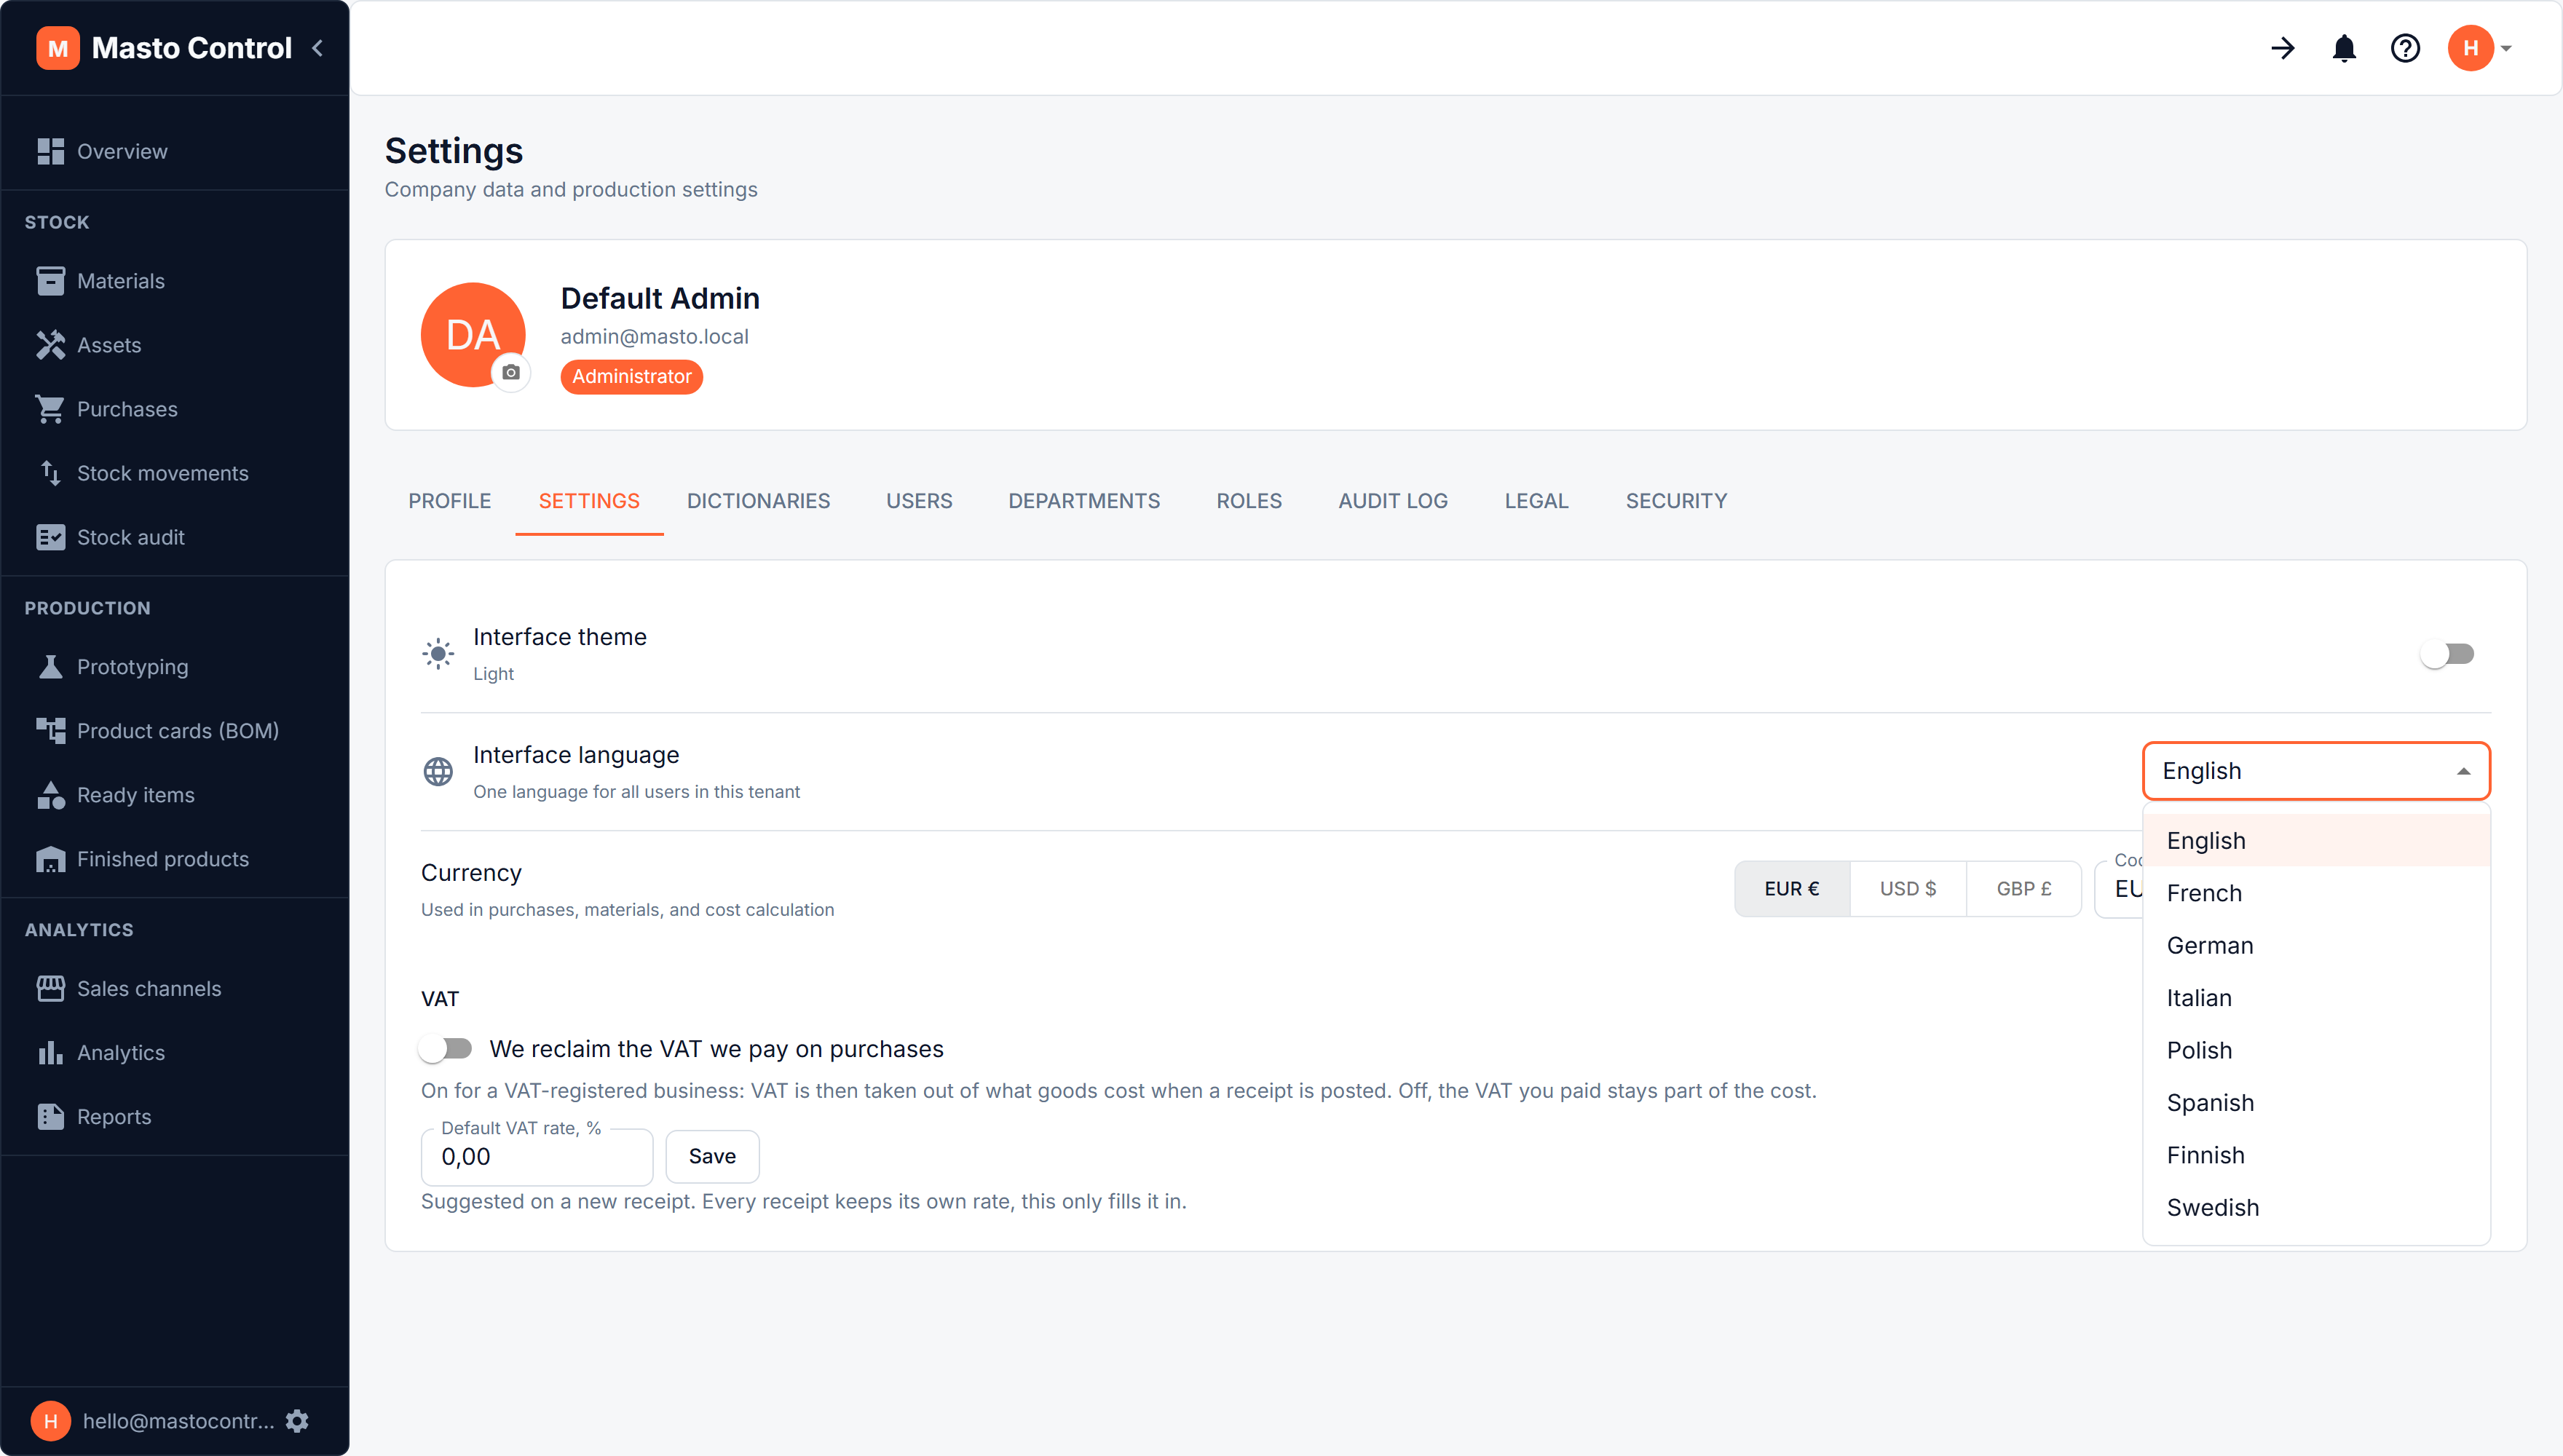Open Ready items in the sidebar
This screenshot has width=2563, height=1456.
(175, 795)
